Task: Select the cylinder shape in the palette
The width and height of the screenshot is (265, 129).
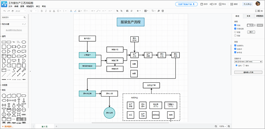Action: click(x=14, y=51)
